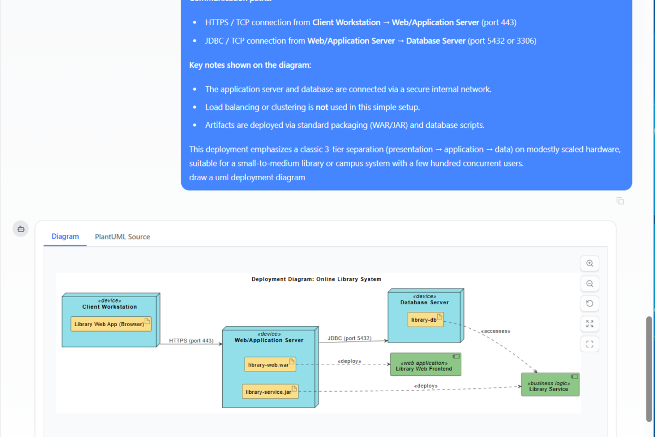Copy the assistant's message

[x=620, y=201]
